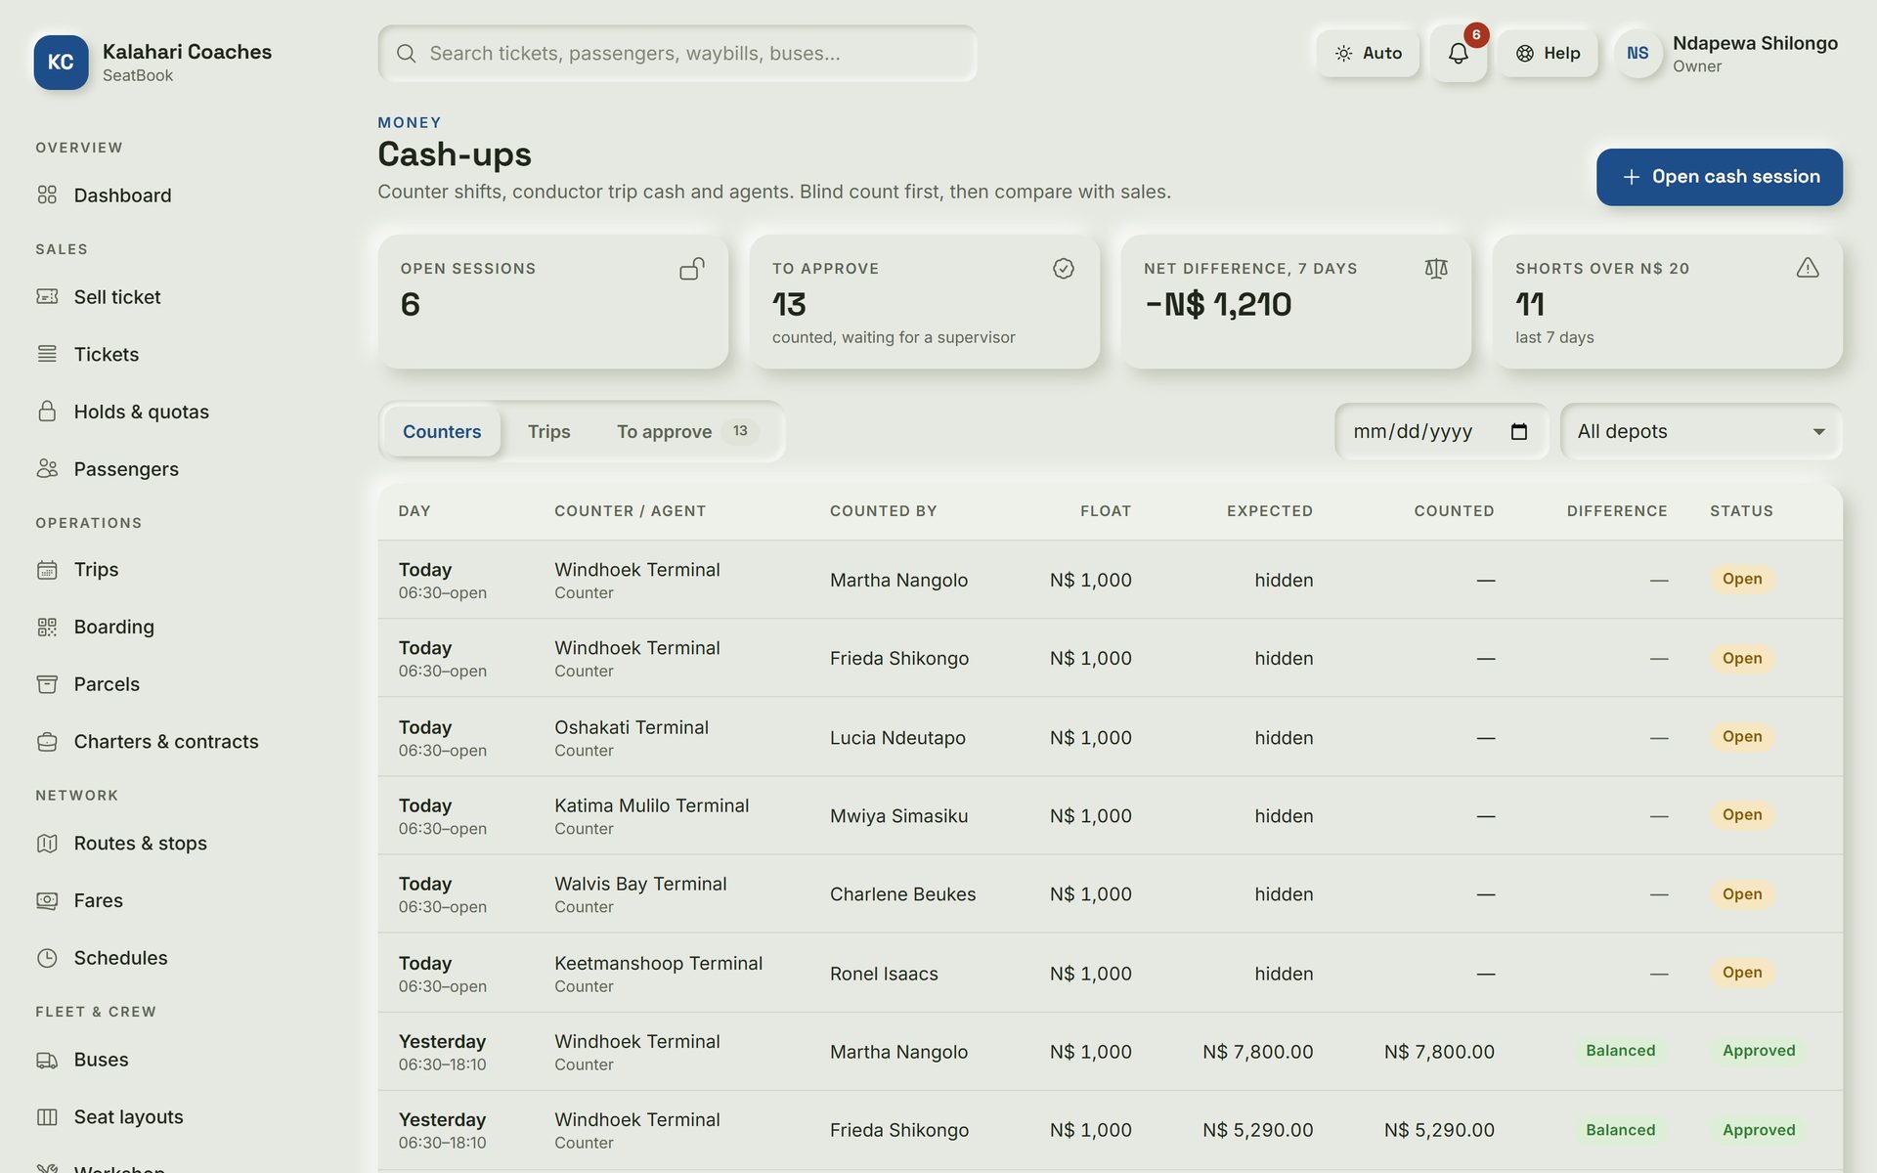Sort by the Difference column header
This screenshot has height=1173, width=1877.
[1617, 511]
